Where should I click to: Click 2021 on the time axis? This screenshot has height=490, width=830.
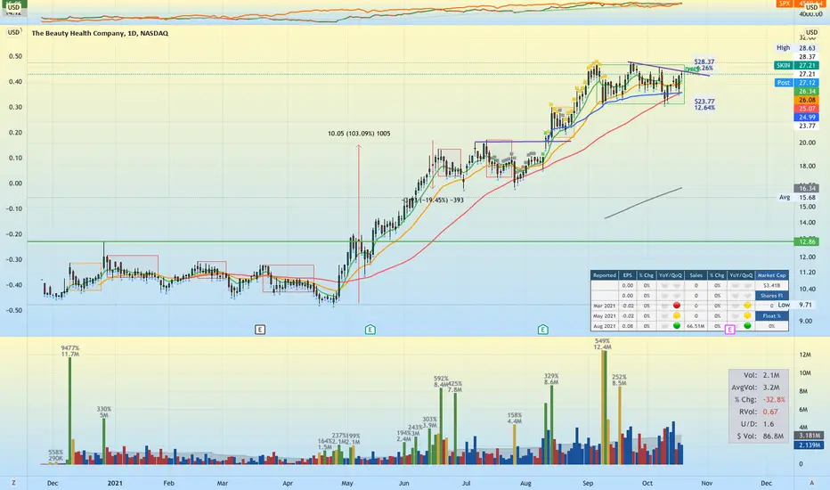tap(115, 483)
